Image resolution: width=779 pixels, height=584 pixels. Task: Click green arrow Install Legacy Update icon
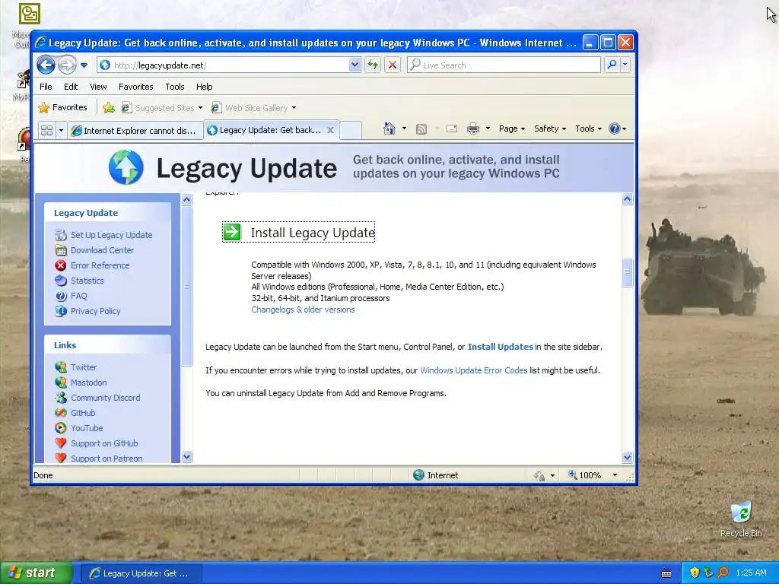232,232
